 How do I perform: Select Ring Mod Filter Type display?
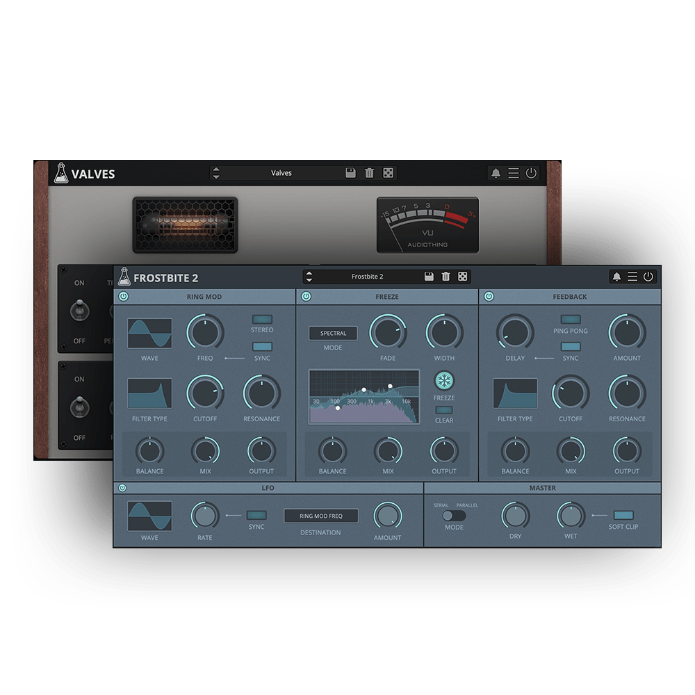tap(150, 393)
